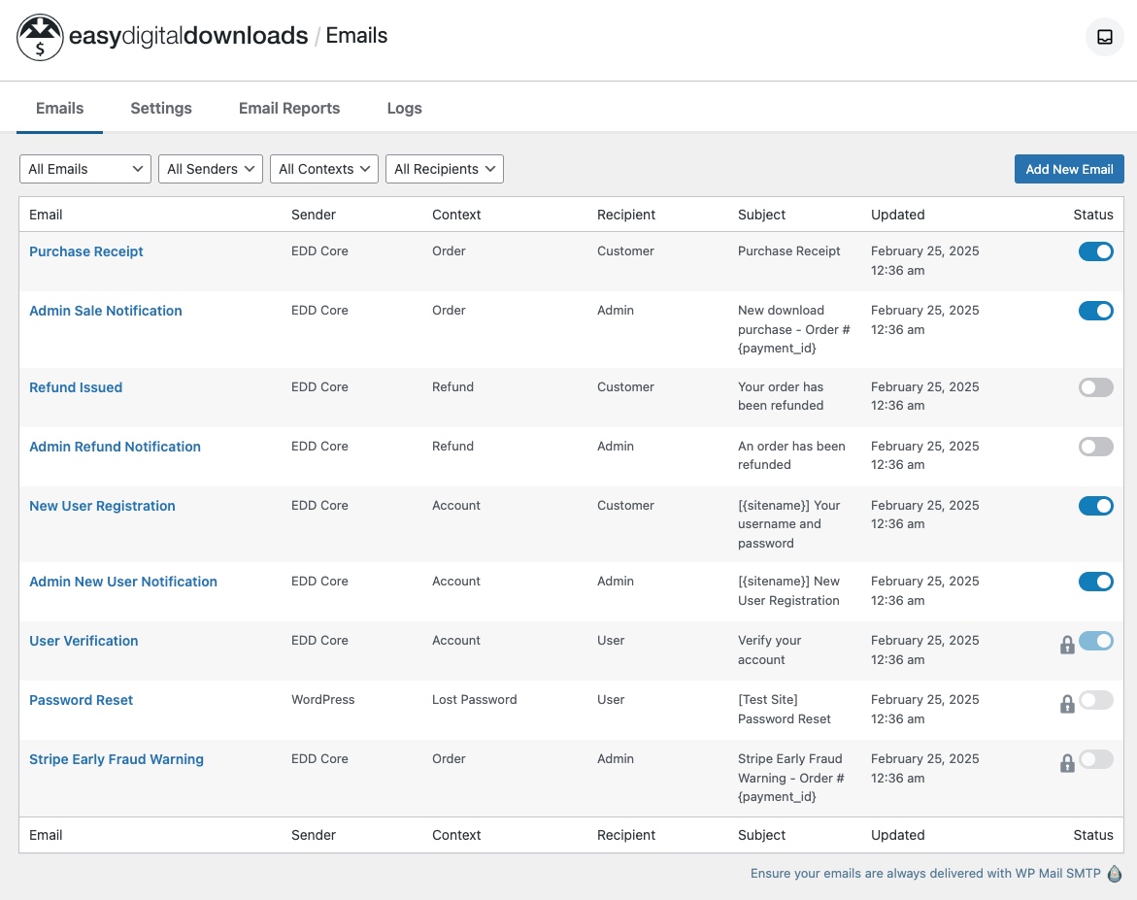Enable the Refund Issued email toggle
The image size is (1137, 900).
coord(1095,387)
